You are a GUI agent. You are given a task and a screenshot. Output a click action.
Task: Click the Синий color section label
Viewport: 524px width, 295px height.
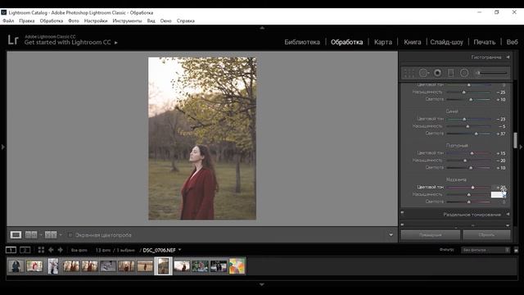point(452,111)
